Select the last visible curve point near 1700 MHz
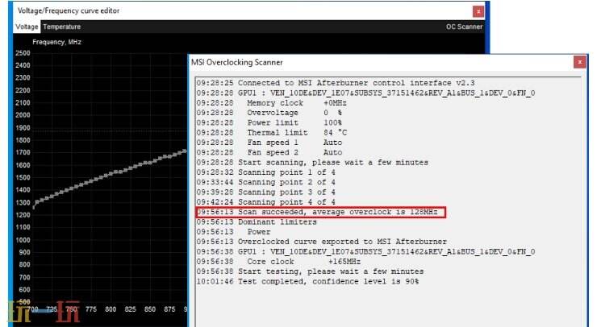601x327 pixels. click(183, 151)
